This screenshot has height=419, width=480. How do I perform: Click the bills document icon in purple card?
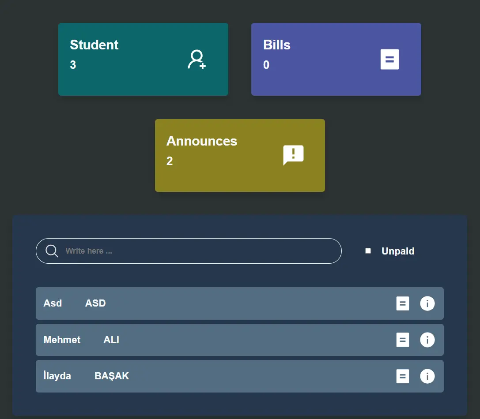tap(389, 60)
